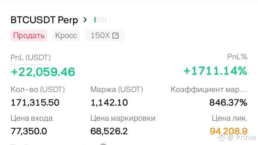The width and height of the screenshot is (258, 145).
Task: Tap the underlined PnL (USDT) label
Action: click(x=30, y=58)
